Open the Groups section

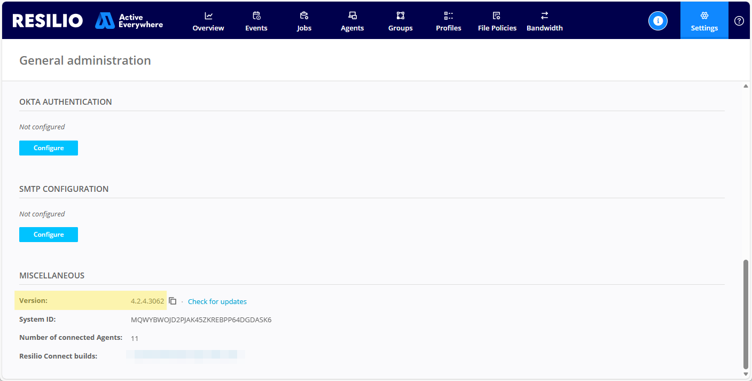coord(400,21)
